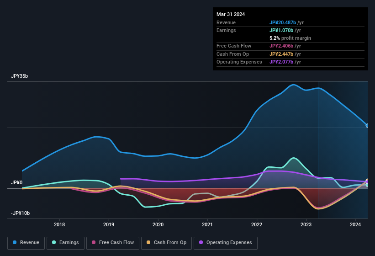
Task: Click the JP¥35b y-axis label
Action: click(x=19, y=76)
